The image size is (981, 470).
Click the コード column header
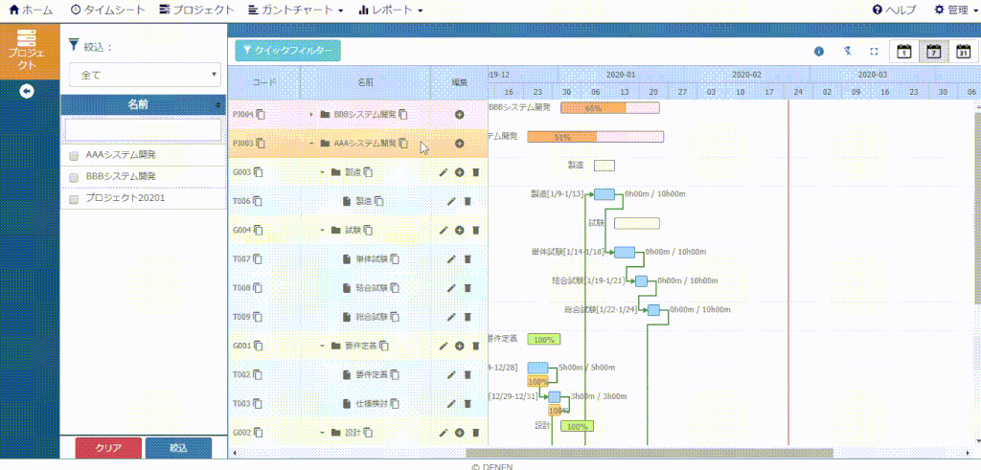[x=264, y=82]
